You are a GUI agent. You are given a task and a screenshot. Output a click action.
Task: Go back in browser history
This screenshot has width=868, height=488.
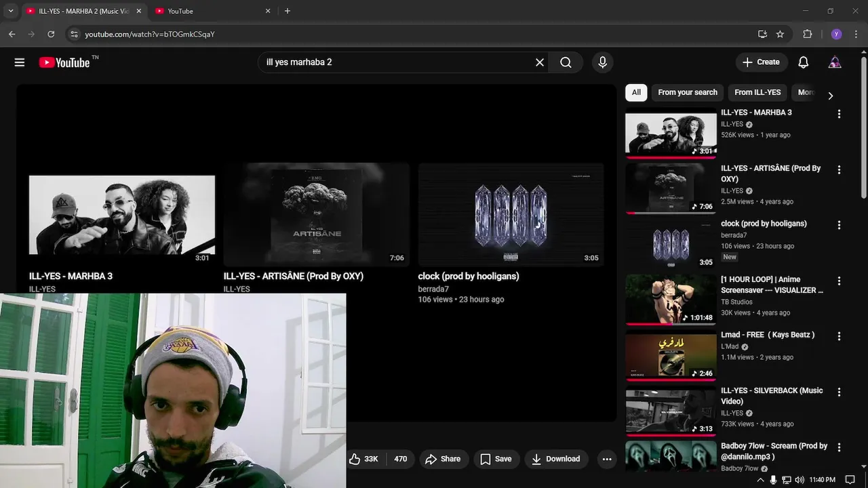[x=12, y=34]
